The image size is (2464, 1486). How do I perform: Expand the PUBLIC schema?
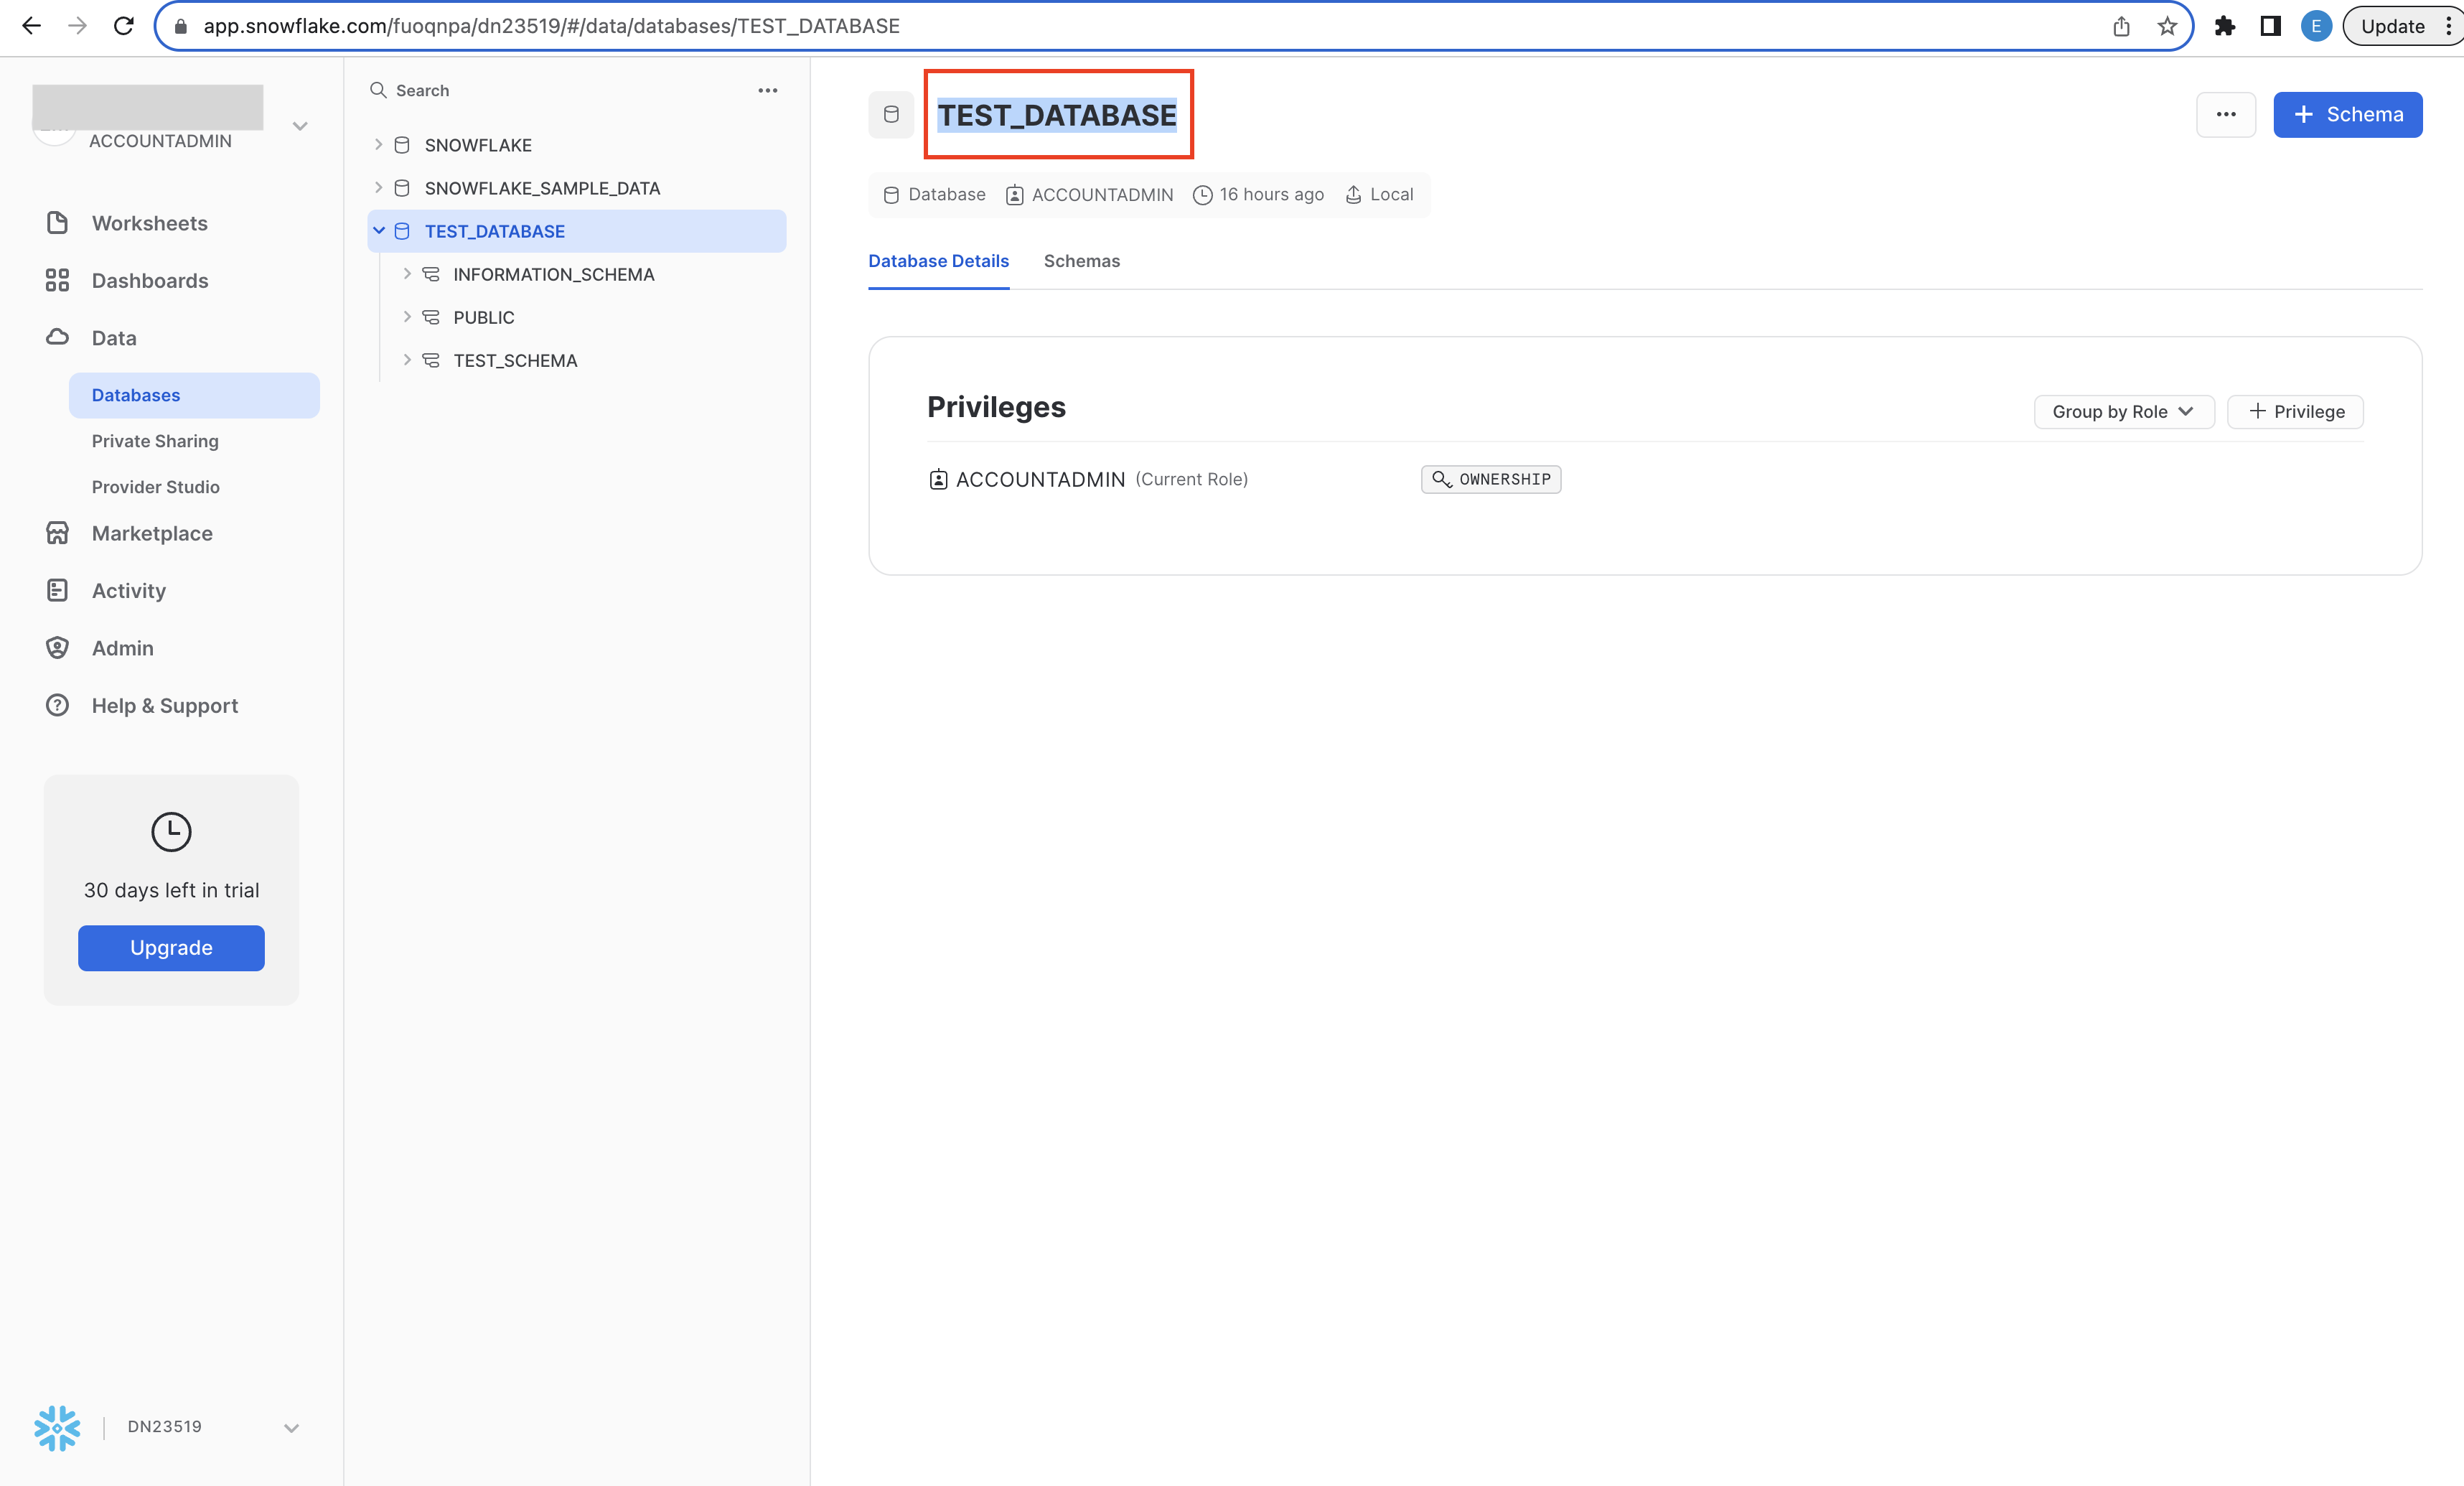(x=406, y=317)
